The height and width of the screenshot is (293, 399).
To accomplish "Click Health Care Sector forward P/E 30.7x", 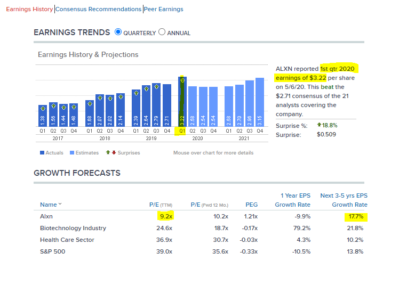I will 221,240.
